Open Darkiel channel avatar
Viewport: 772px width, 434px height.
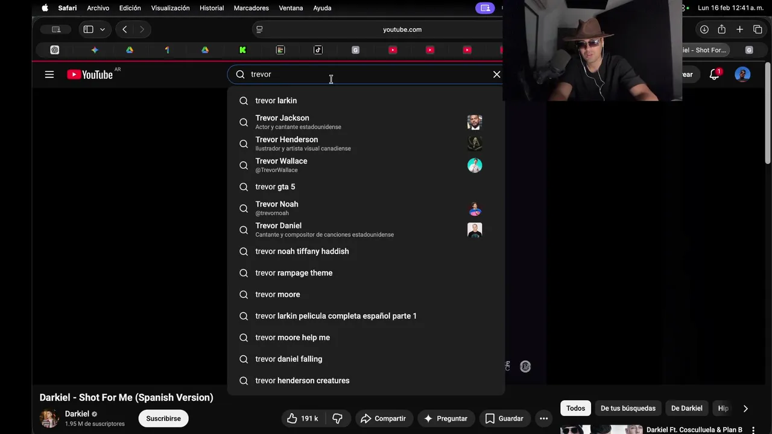(49, 418)
